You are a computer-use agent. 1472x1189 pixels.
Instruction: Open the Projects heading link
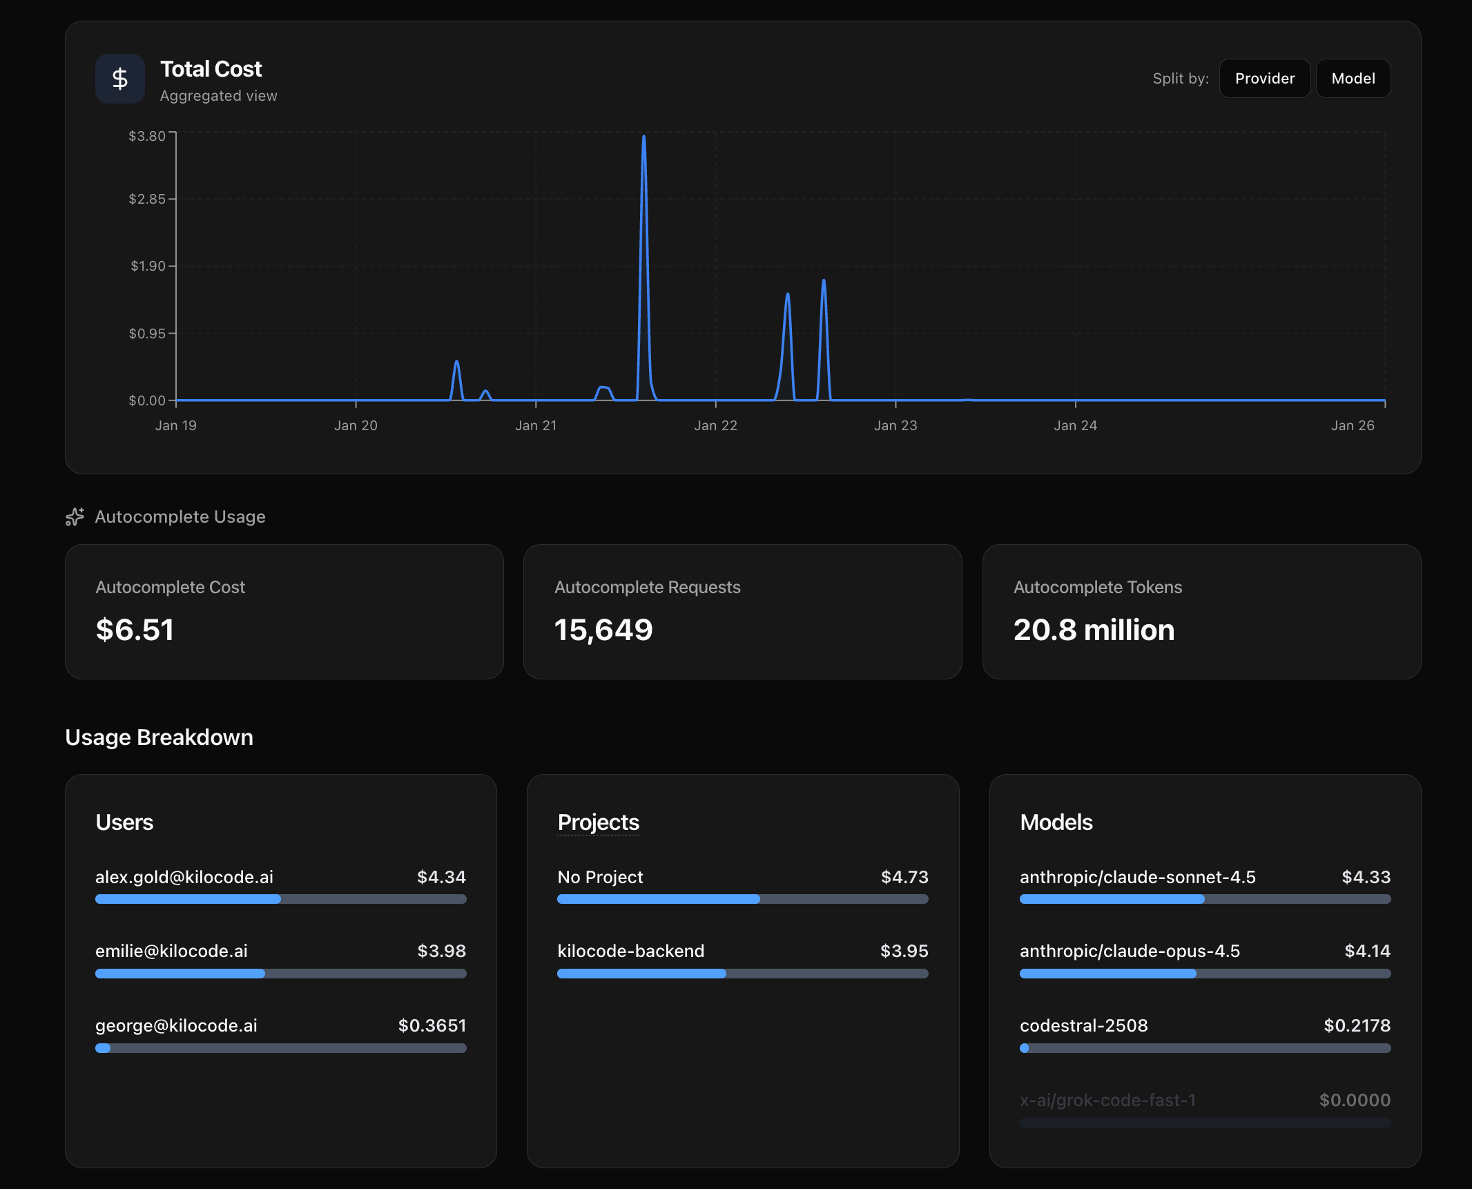[598, 822]
